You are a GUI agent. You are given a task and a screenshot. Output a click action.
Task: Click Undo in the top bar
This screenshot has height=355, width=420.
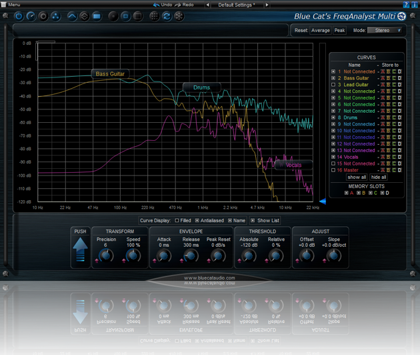click(163, 5)
